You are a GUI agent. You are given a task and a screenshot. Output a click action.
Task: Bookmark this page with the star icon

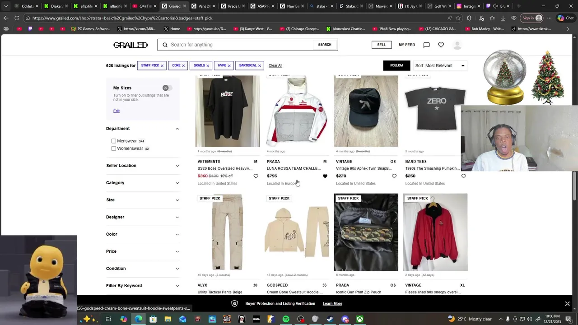(458, 18)
